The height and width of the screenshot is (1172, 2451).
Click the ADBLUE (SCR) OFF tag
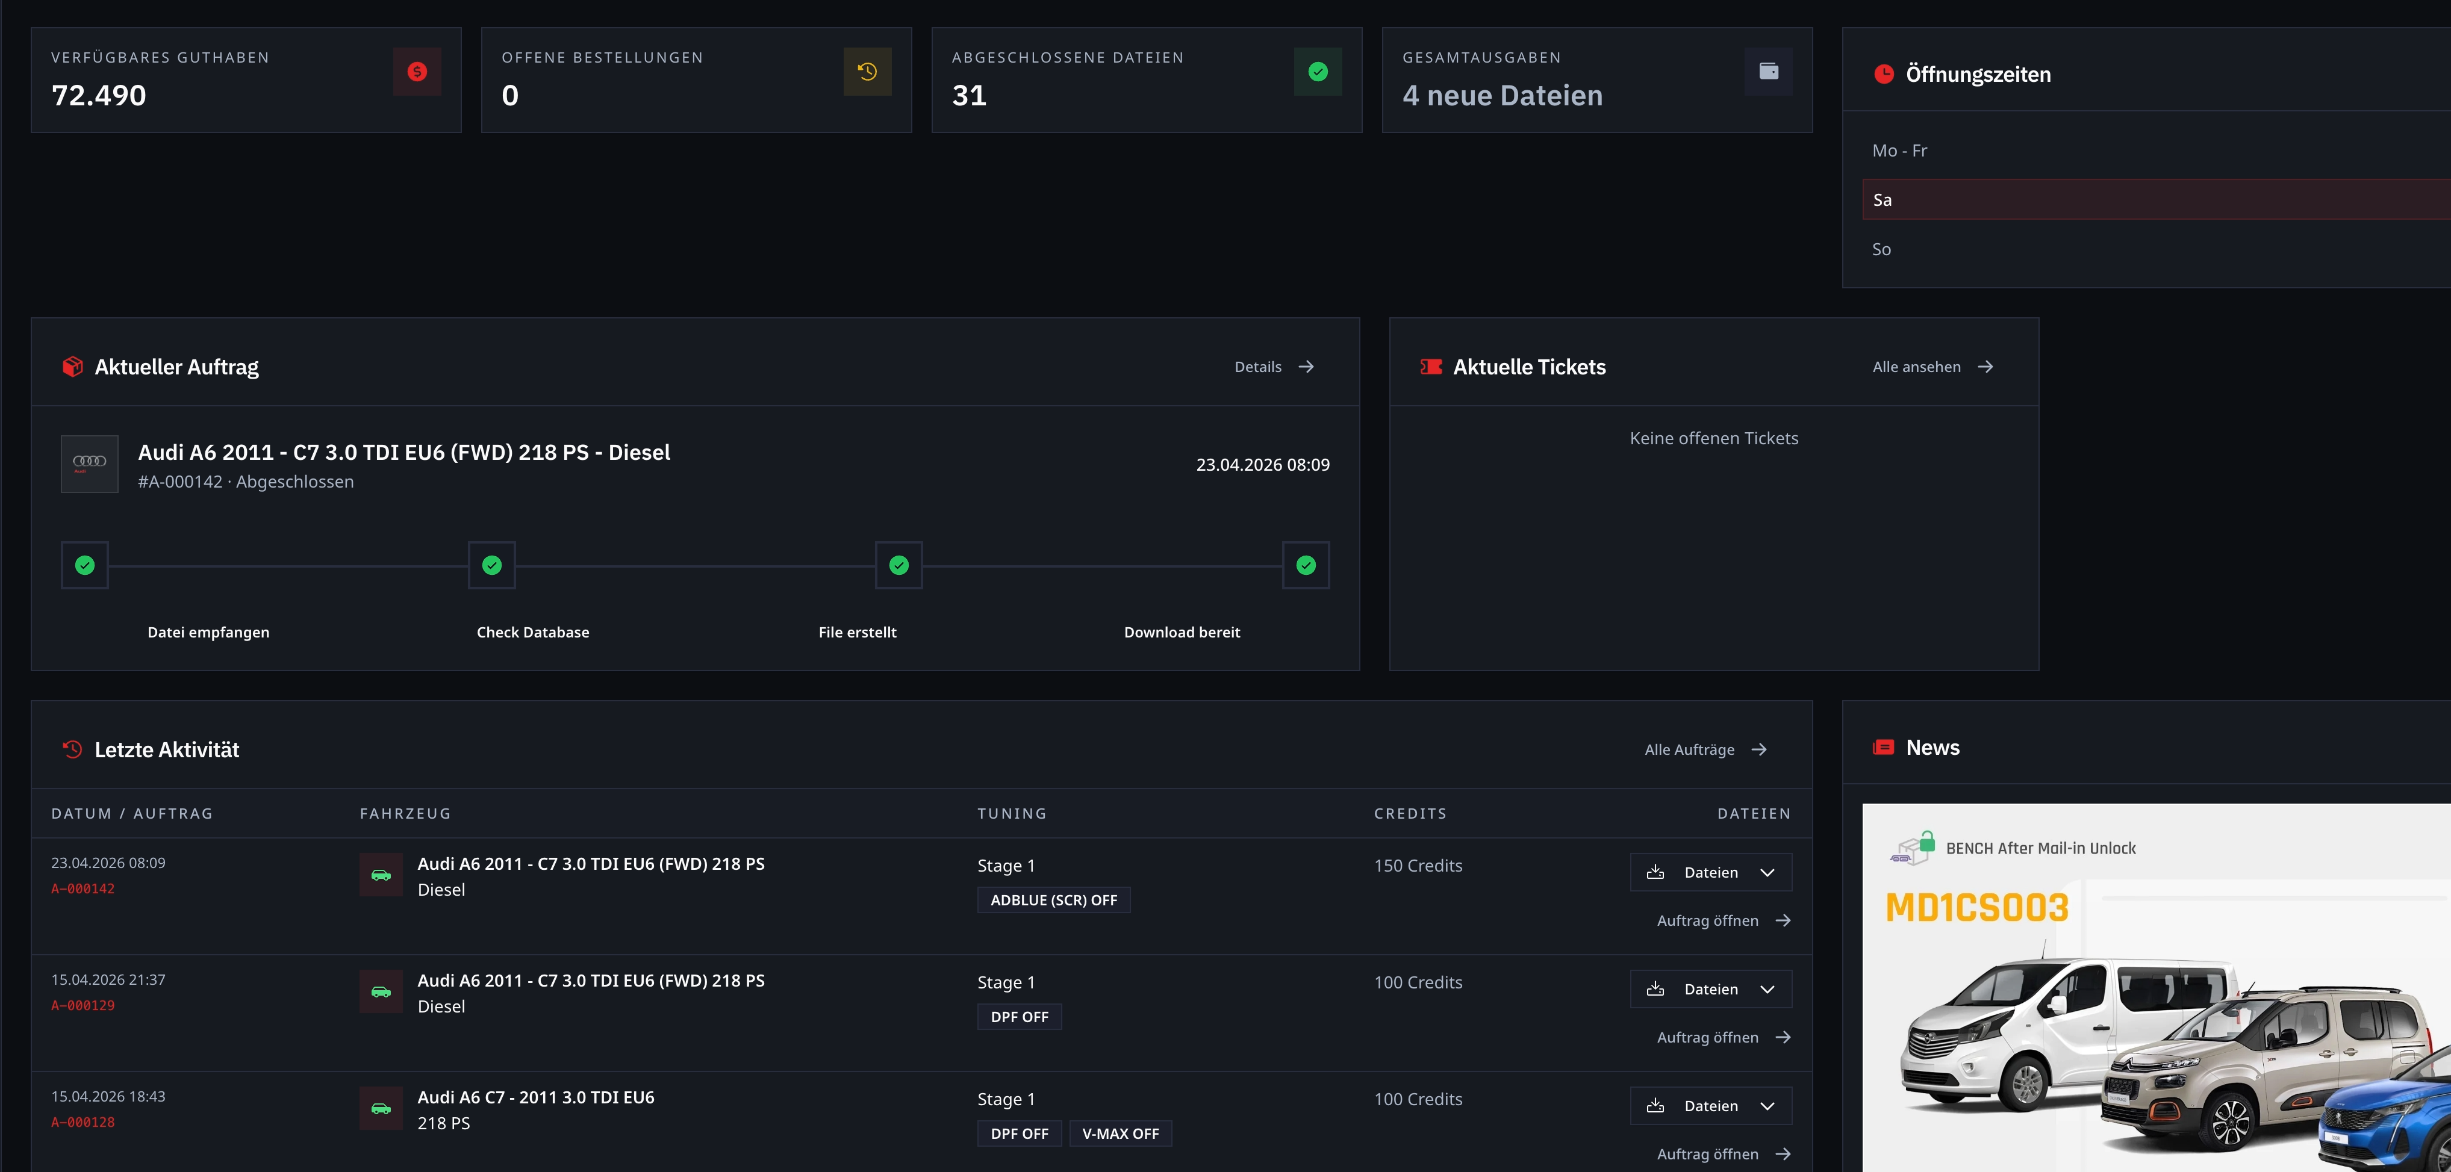(1053, 900)
